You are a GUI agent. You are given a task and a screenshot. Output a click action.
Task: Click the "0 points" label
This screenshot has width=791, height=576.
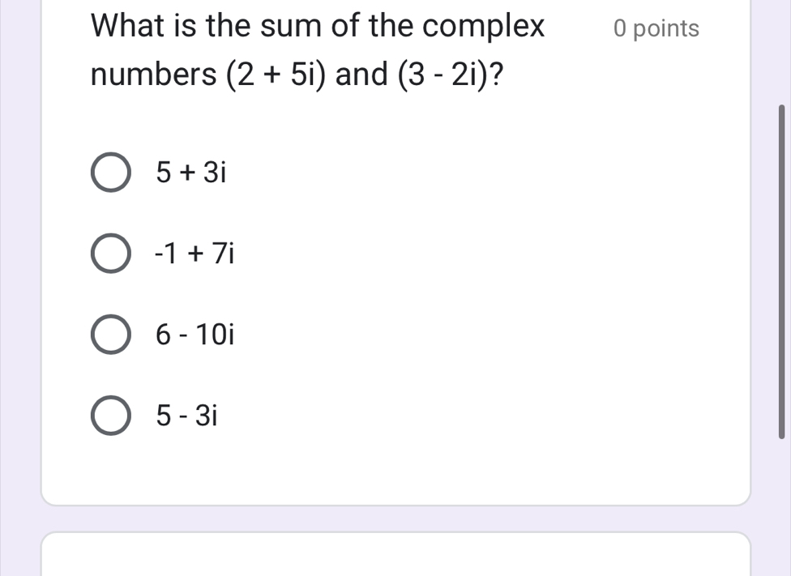[x=656, y=28]
